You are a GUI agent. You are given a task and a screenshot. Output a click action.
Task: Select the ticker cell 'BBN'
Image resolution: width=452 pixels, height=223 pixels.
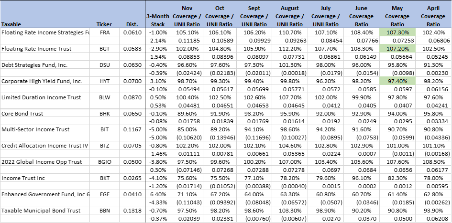coord(105,210)
